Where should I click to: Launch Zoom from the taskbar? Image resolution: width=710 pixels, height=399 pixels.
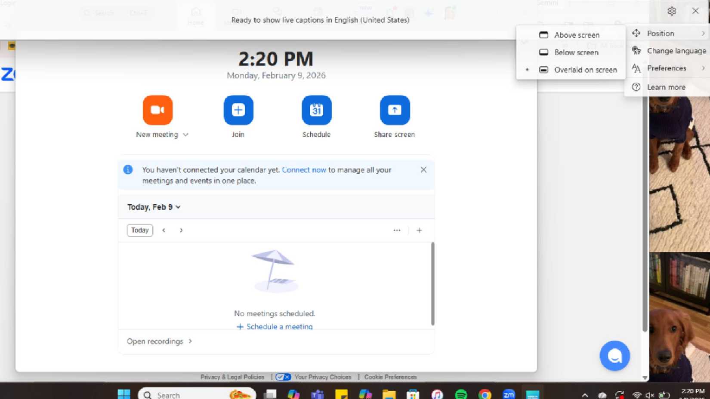click(509, 394)
